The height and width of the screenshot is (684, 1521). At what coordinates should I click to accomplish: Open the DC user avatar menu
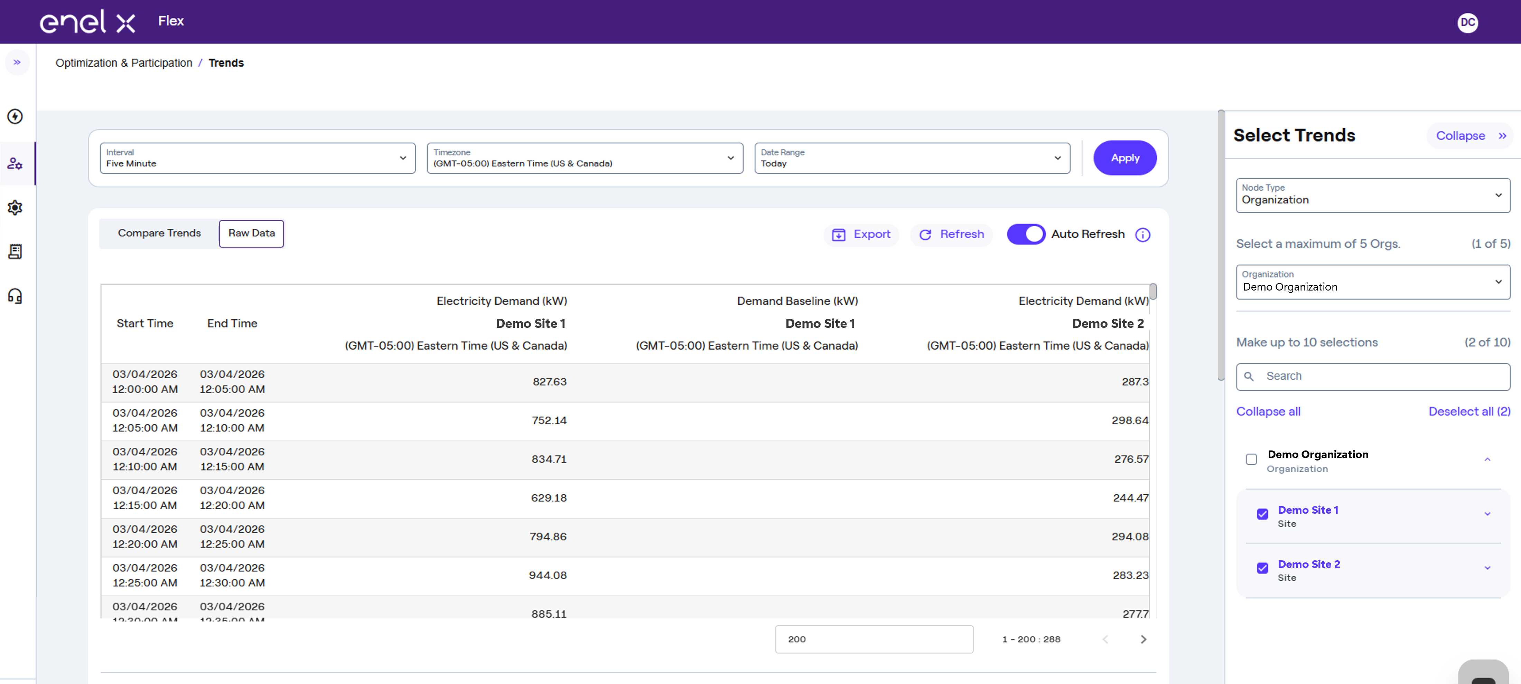1467,22
